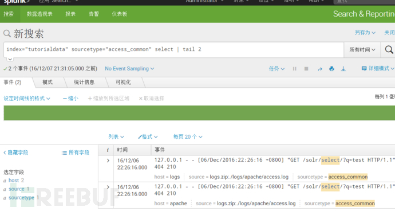The image size is (395, 211).
Task: Share the search job
Action: pyautogui.click(x=320, y=69)
